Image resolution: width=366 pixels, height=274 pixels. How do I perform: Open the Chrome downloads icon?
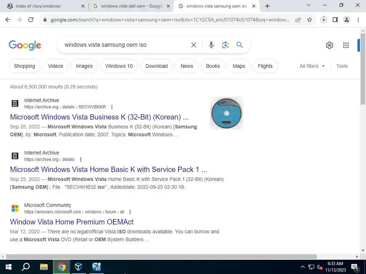click(324, 20)
